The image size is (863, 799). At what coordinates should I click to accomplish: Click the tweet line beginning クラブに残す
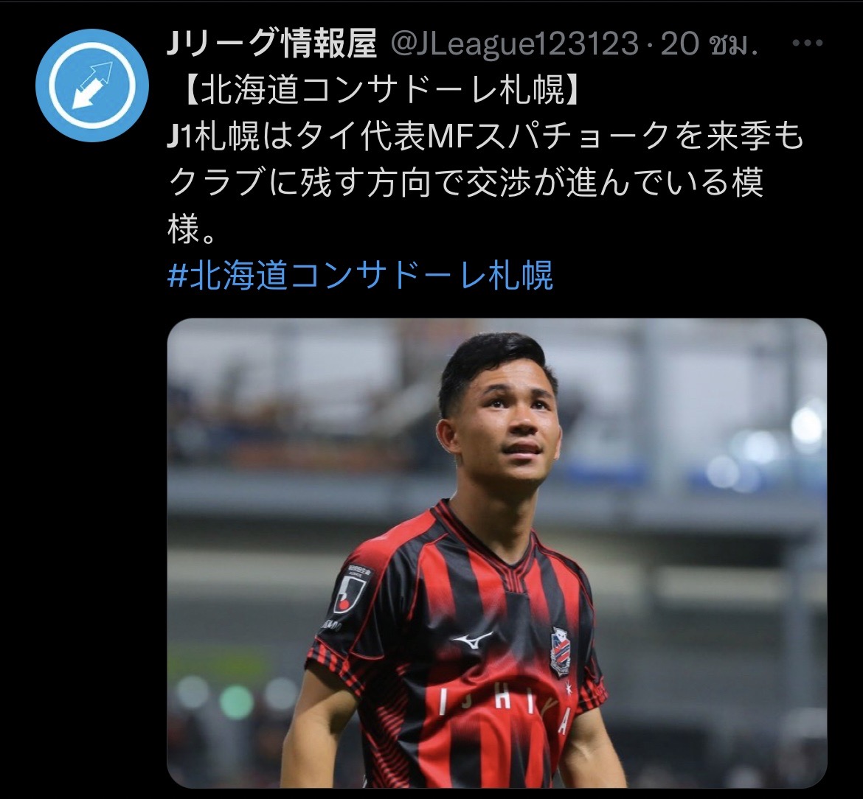click(465, 183)
